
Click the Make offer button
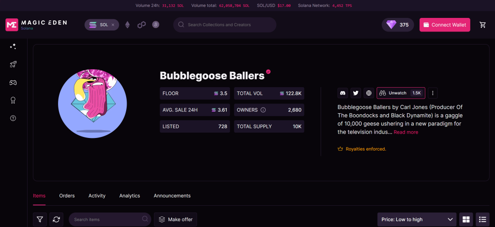tap(175, 219)
